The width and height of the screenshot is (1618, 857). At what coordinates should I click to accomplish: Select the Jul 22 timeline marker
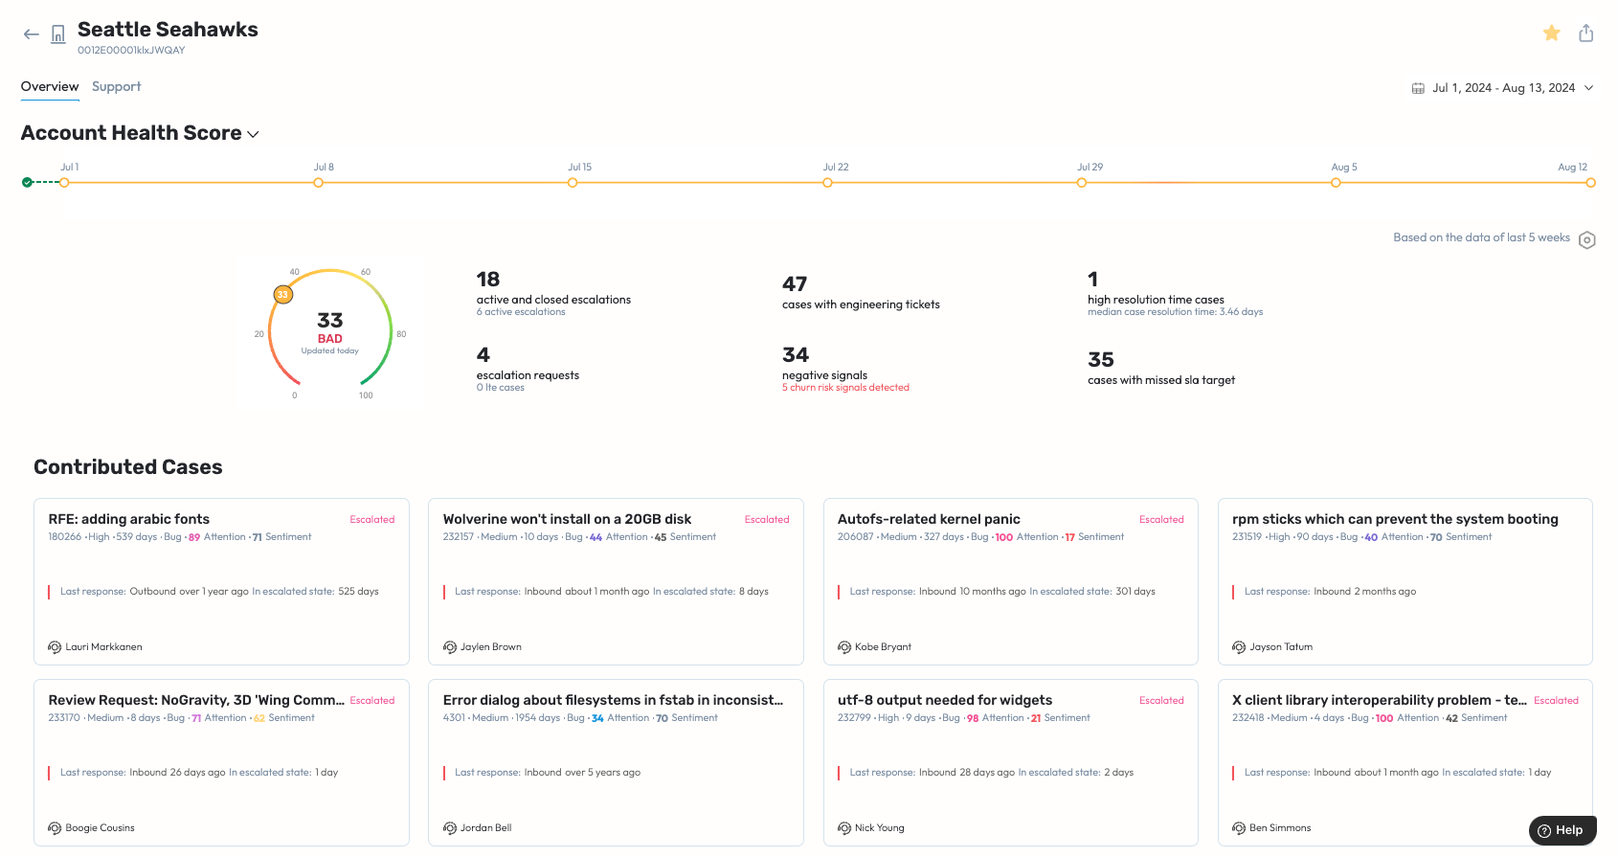coord(827,182)
